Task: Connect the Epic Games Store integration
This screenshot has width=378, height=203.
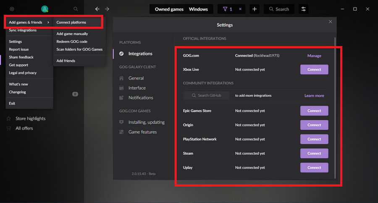Action: pos(314,111)
